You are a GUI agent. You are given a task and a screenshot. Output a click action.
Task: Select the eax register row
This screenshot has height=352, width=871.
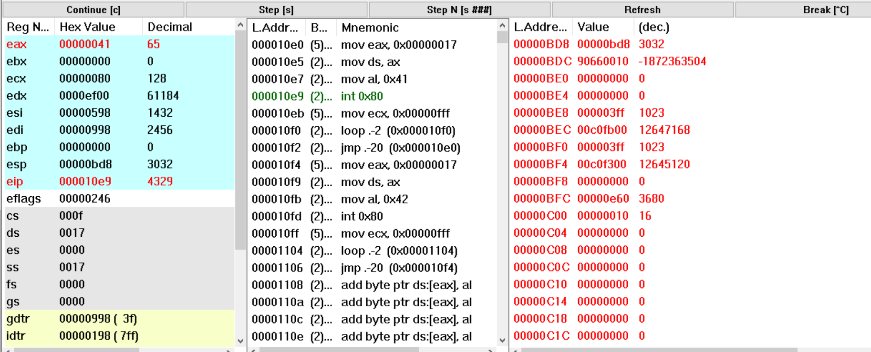119,44
